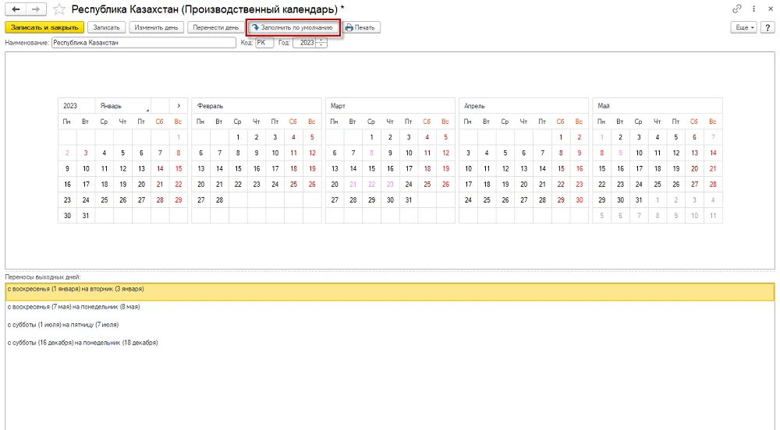Copy link using the chain icon
The width and height of the screenshot is (780, 430).
737,9
